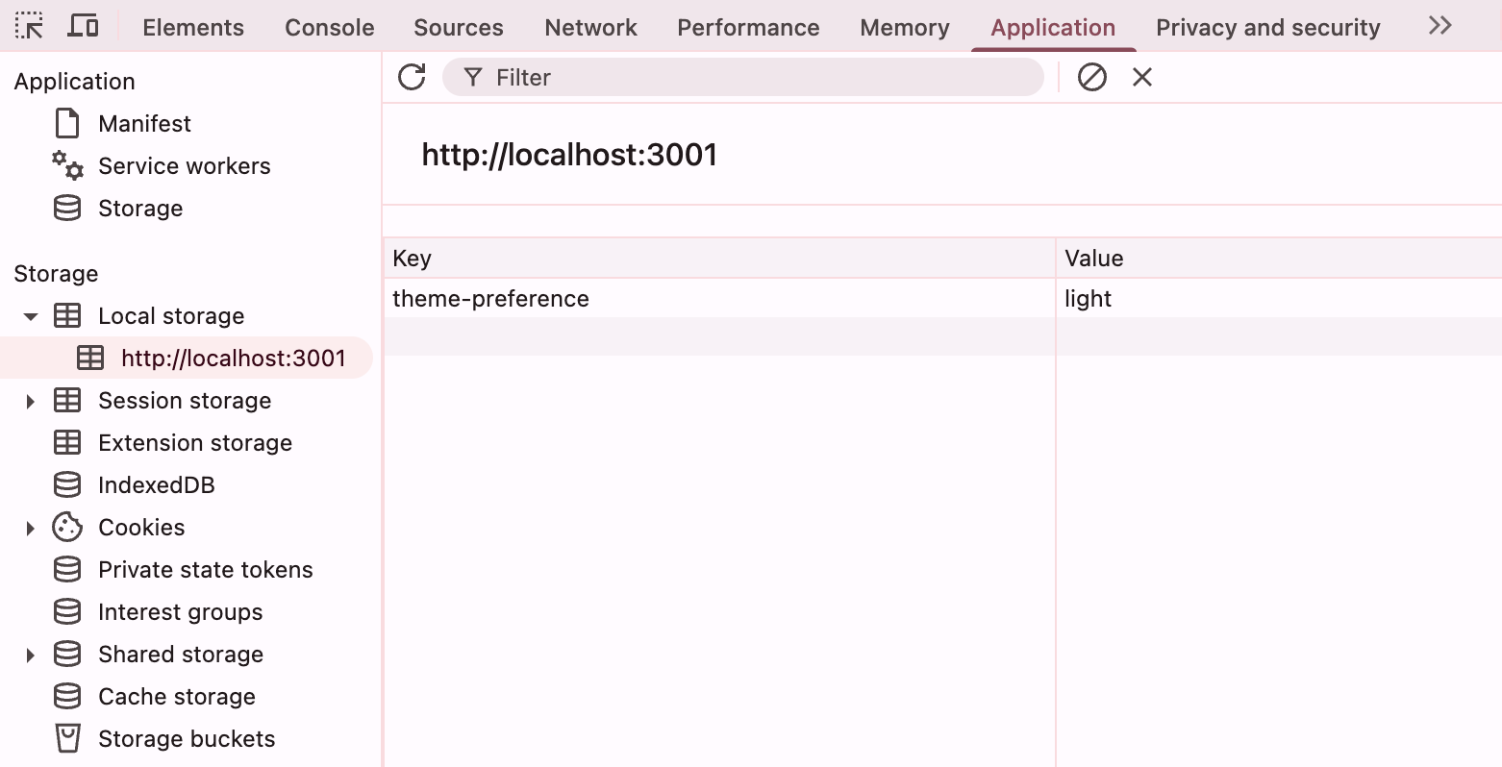
Task: Delete the selected storage entry
Action: [1141, 77]
